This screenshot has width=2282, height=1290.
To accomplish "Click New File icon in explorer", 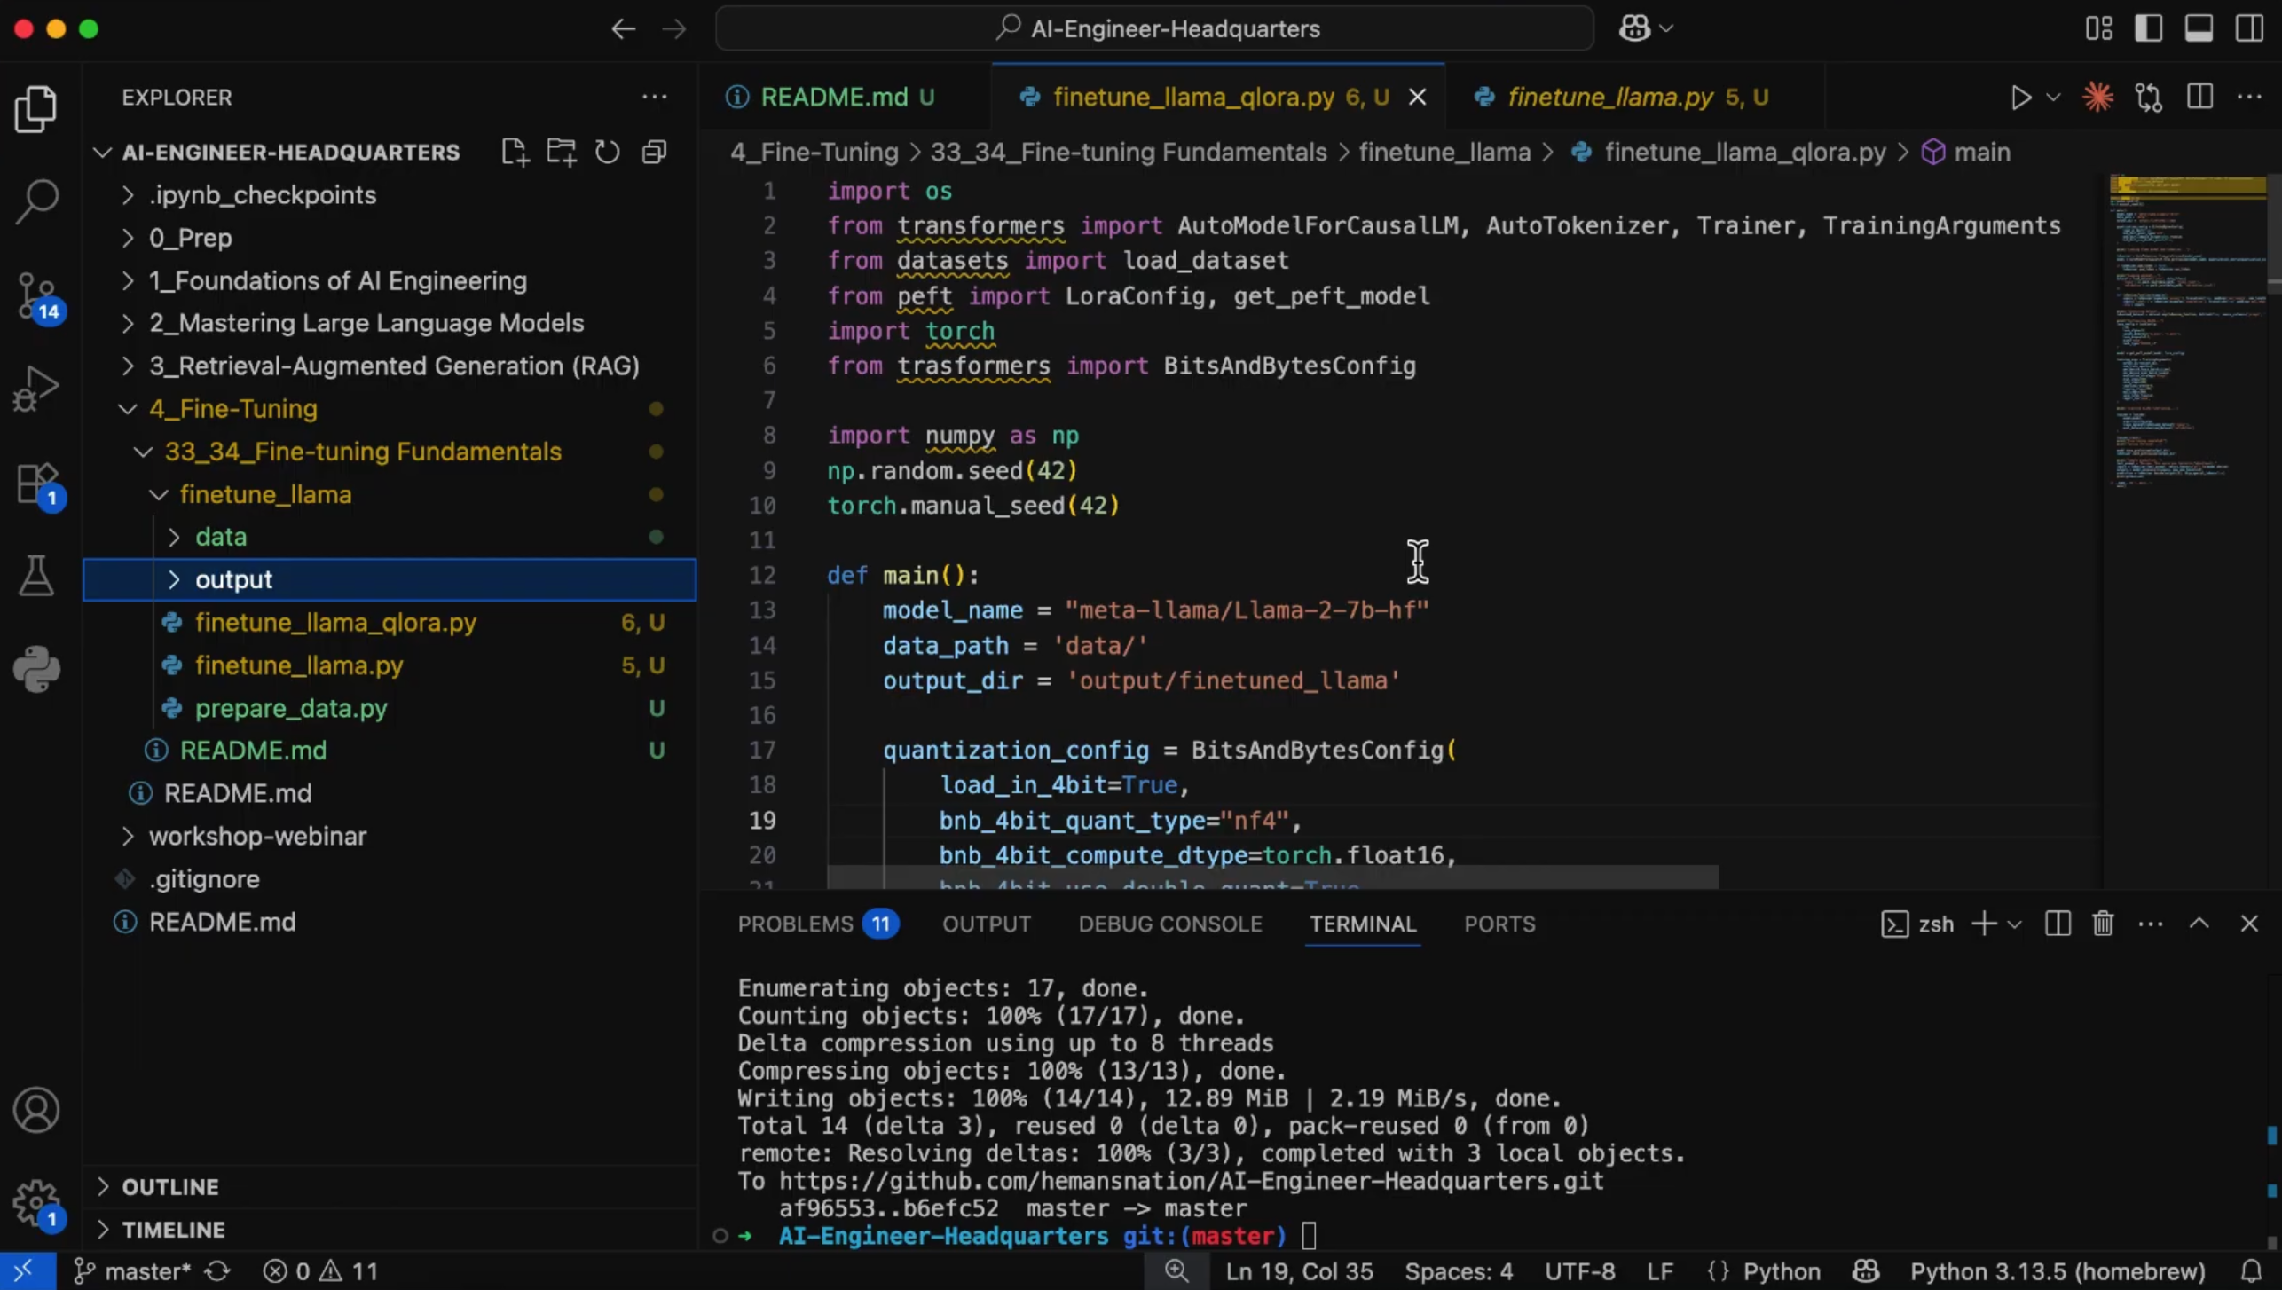I will pyautogui.click(x=515, y=152).
